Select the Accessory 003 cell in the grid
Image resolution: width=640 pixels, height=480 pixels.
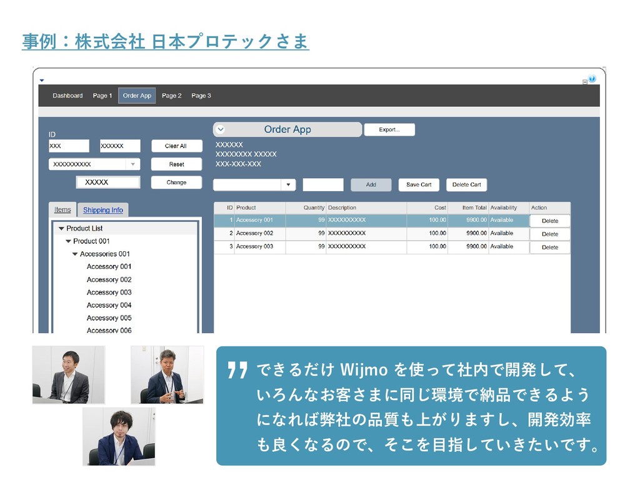[259, 246]
